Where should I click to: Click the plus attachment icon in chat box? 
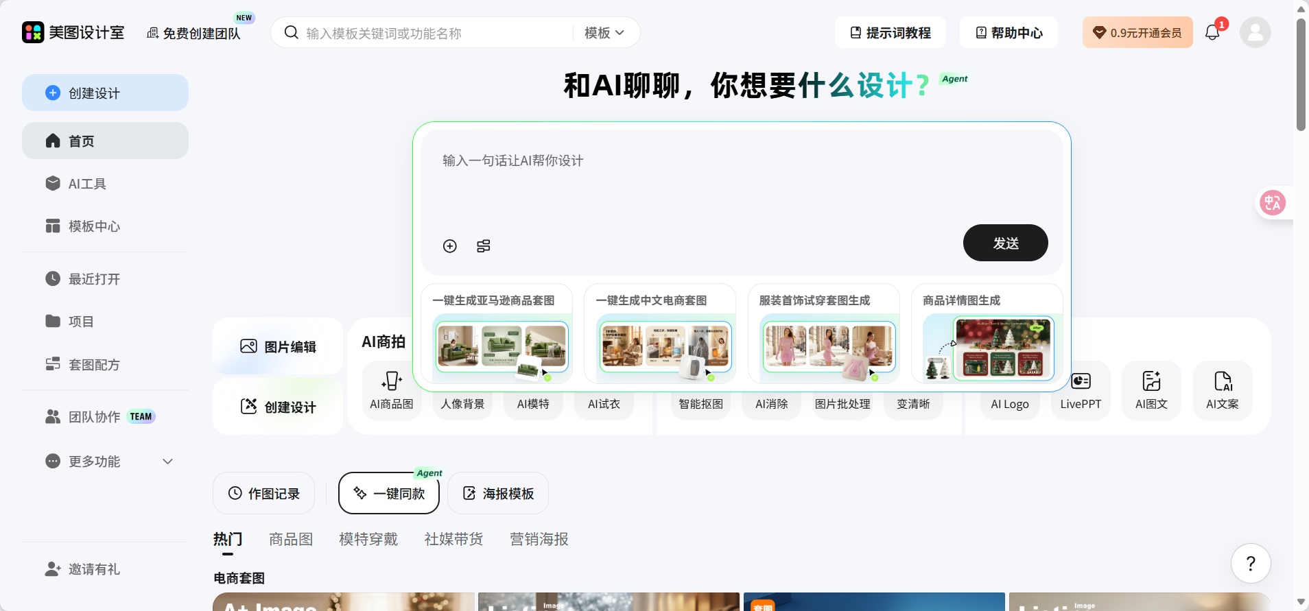[449, 246]
